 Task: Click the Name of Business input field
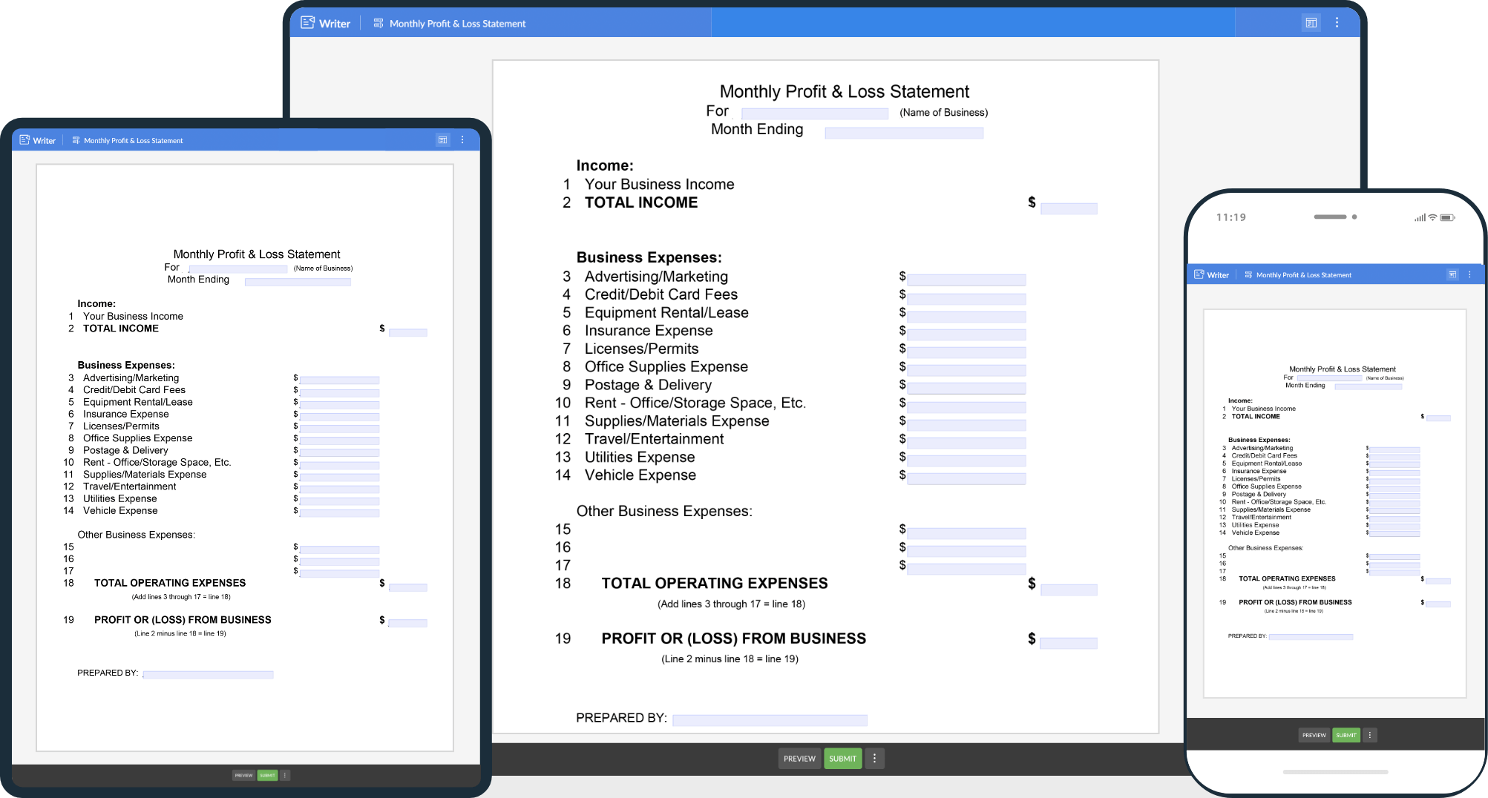click(x=814, y=113)
